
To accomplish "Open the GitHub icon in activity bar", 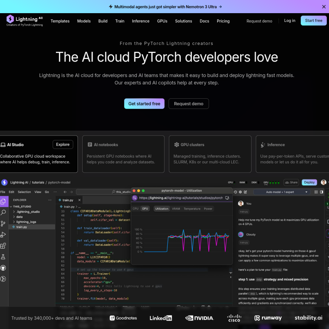I will 3,268.
